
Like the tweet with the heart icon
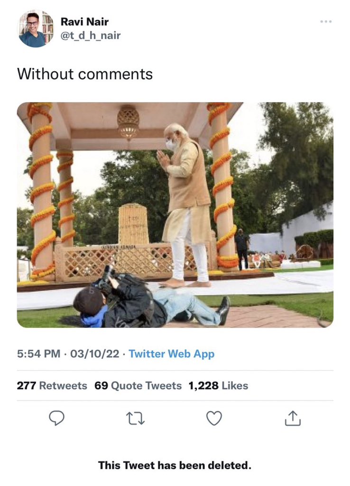point(214,418)
